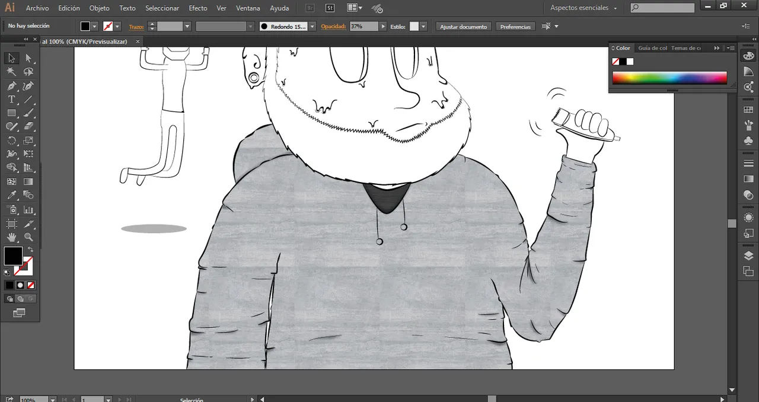
Task: Click the Preferencias button
Action: [x=515, y=27]
